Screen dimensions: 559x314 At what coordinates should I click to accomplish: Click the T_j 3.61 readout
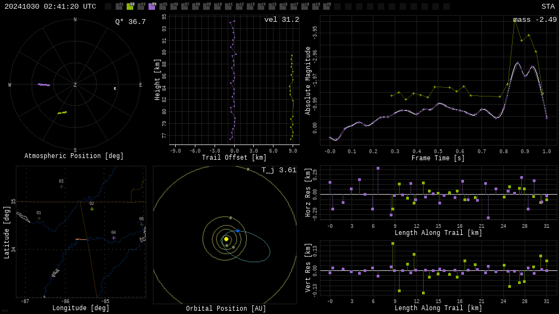[x=278, y=170]
